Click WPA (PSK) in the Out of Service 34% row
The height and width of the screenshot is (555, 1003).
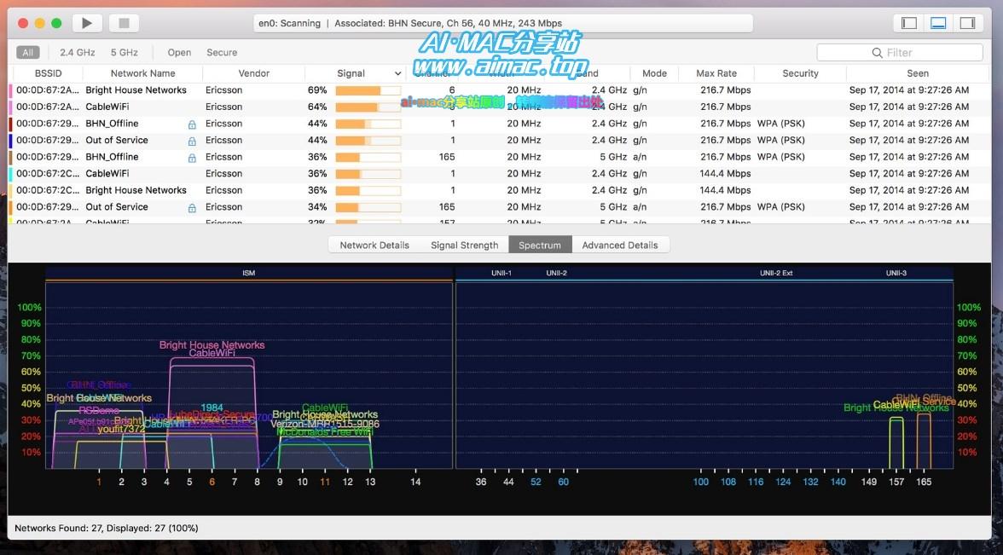(781, 206)
